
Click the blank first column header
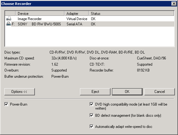(10, 13)
